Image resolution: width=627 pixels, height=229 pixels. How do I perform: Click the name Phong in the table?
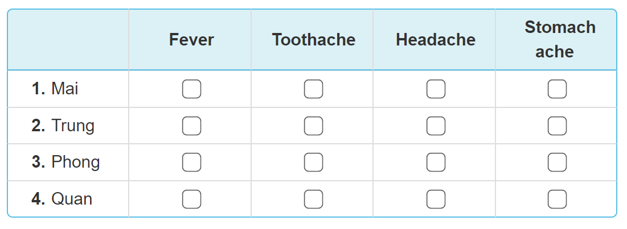point(75,163)
